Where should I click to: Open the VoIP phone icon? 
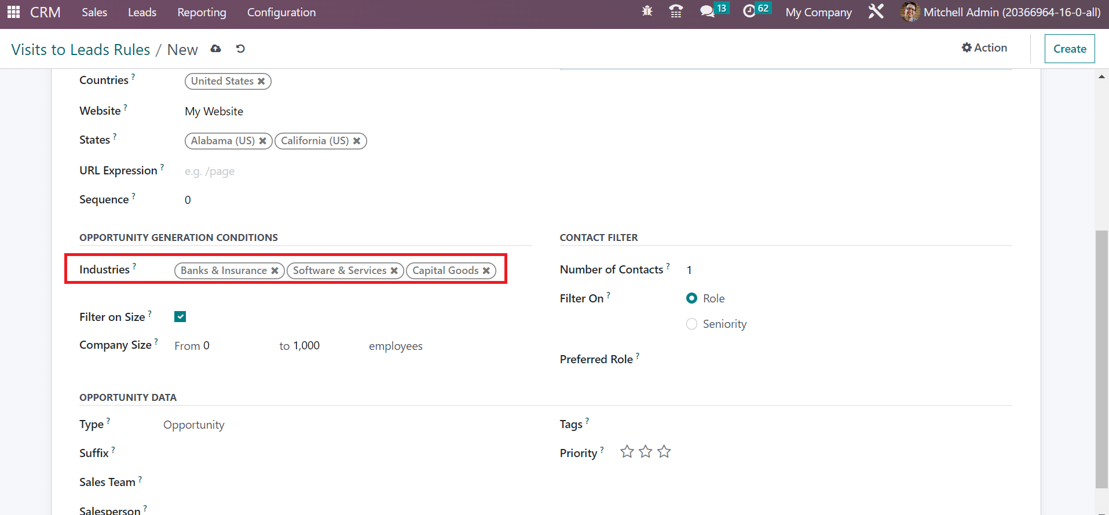(676, 11)
